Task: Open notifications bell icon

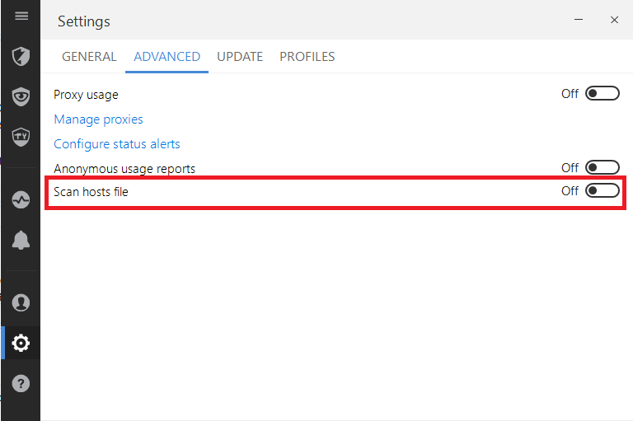Action: coord(21,240)
